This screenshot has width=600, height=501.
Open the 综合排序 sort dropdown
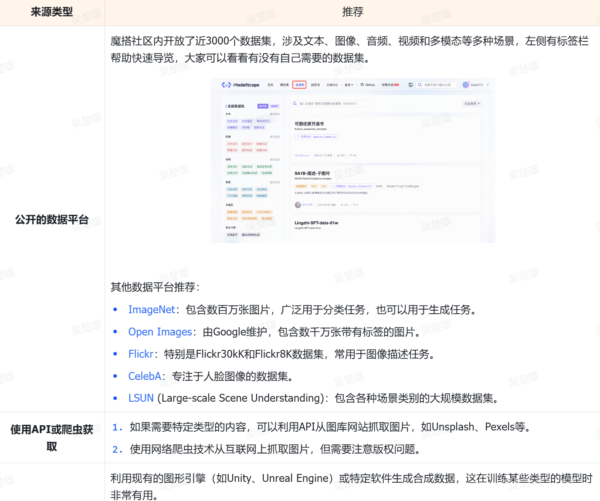pyautogui.click(x=472, y=104)
